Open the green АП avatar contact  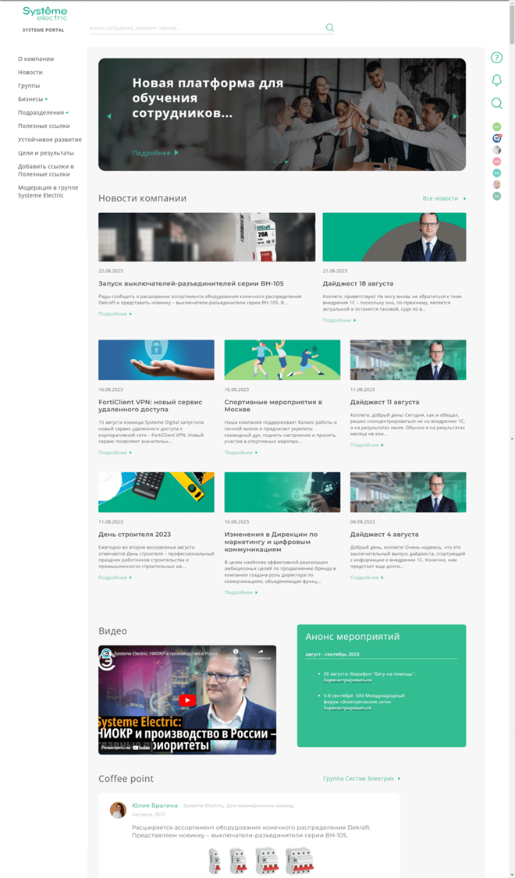tap(496, 127)
